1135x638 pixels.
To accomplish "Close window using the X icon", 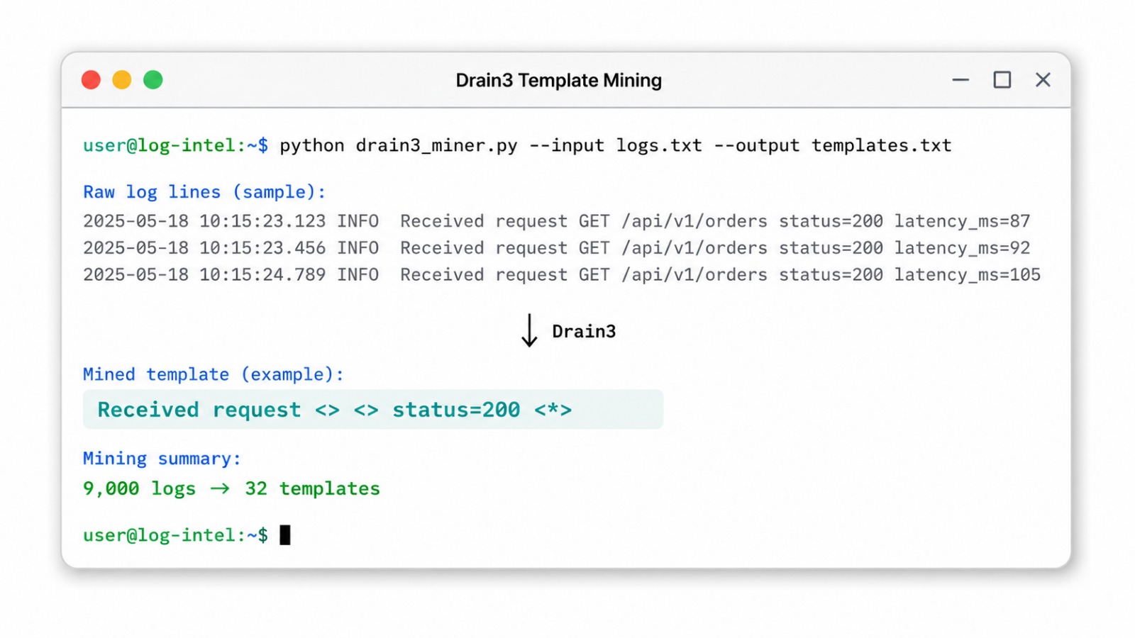I will 1043,80.
